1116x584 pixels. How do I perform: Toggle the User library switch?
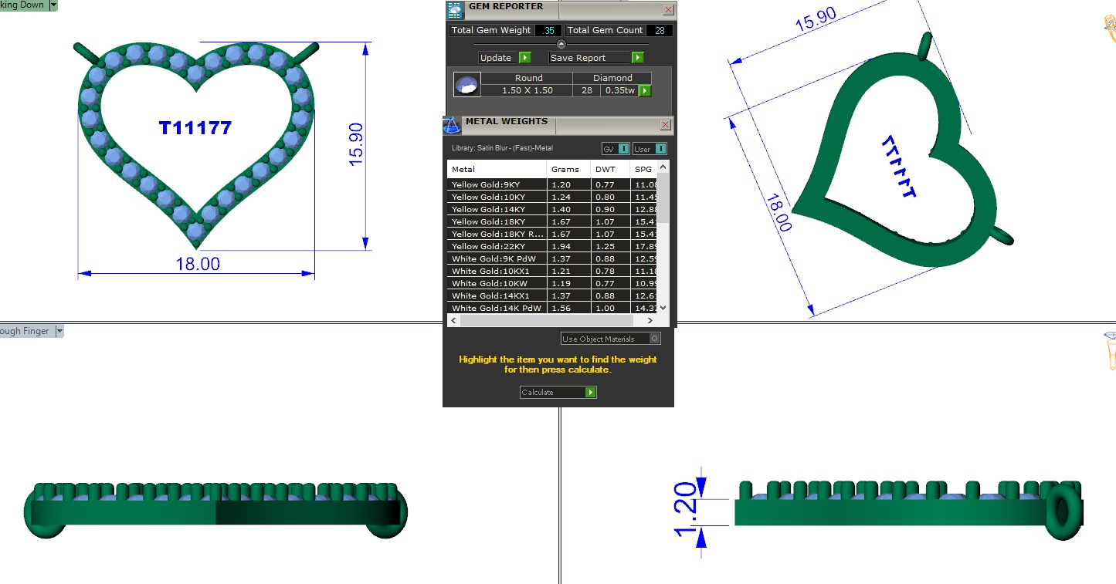(650, 149)
